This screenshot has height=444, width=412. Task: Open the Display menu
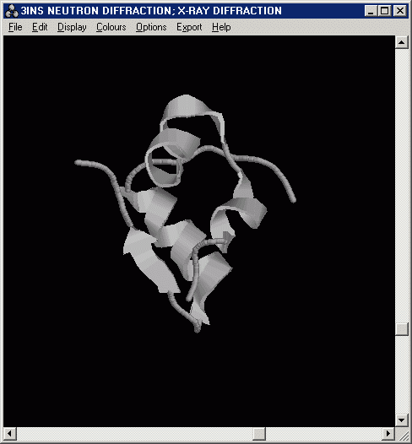click(72, 27)
